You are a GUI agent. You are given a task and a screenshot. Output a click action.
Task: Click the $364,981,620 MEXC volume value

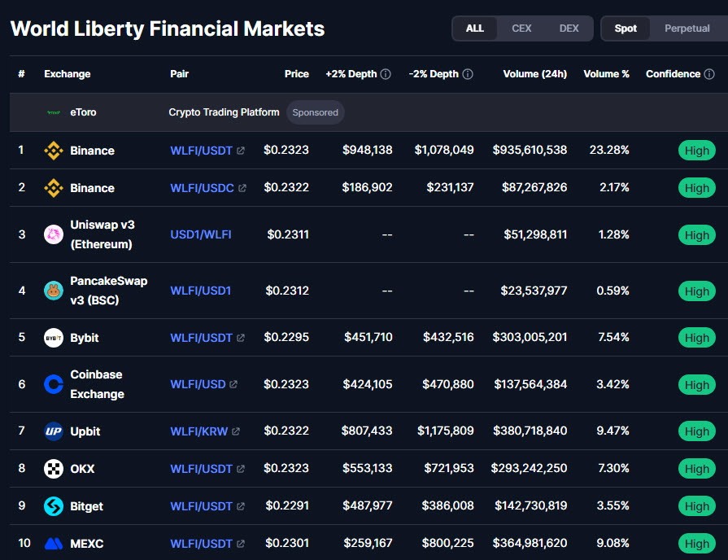530,543
